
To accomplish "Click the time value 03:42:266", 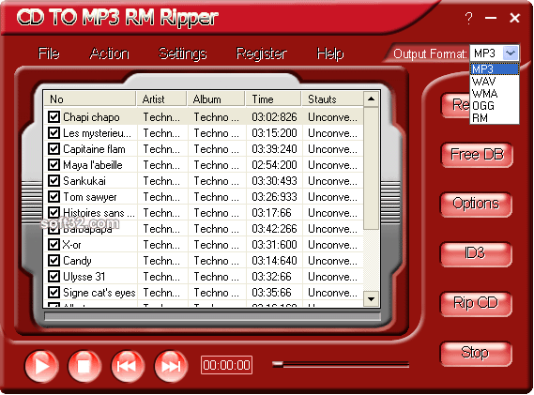I will point(274,229).
